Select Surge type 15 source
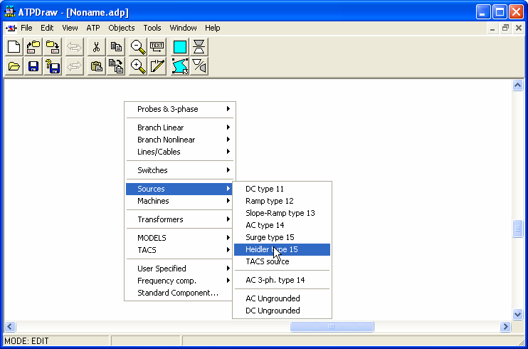Image resolution: width=528 pixels, height=349 pixels. coord(283,237)
